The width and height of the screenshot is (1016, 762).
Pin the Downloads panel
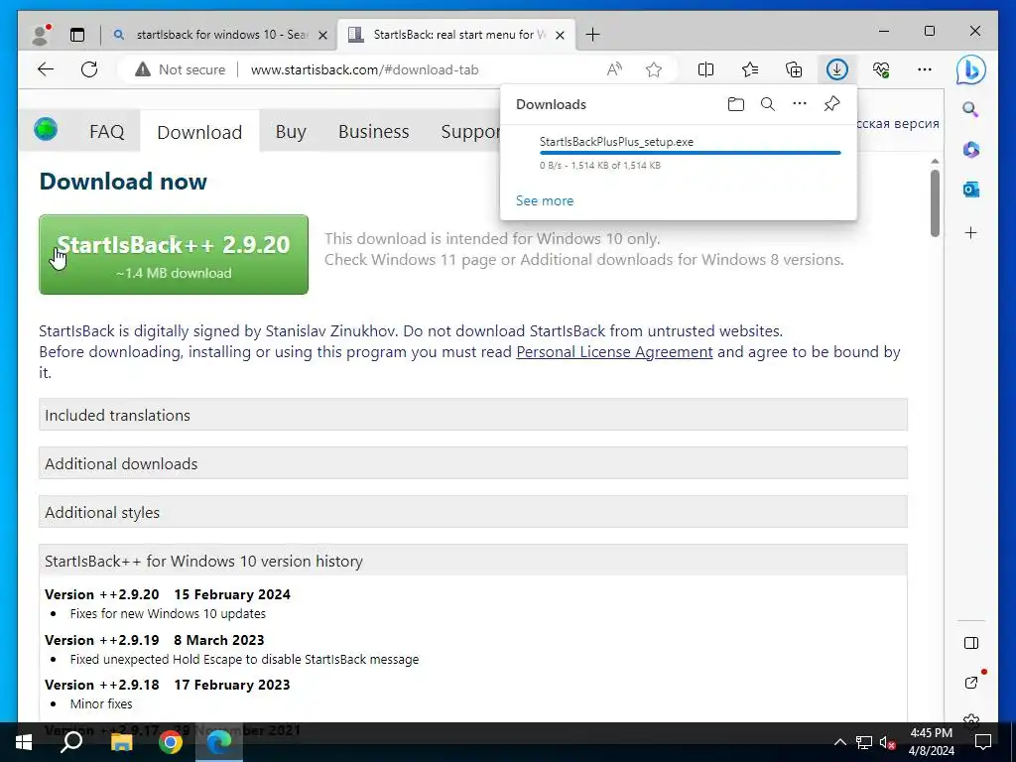click(832, 103)
